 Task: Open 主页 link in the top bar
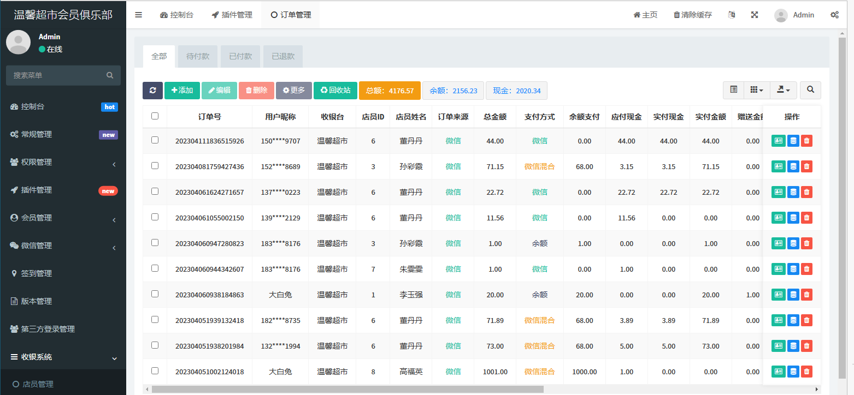645,15
